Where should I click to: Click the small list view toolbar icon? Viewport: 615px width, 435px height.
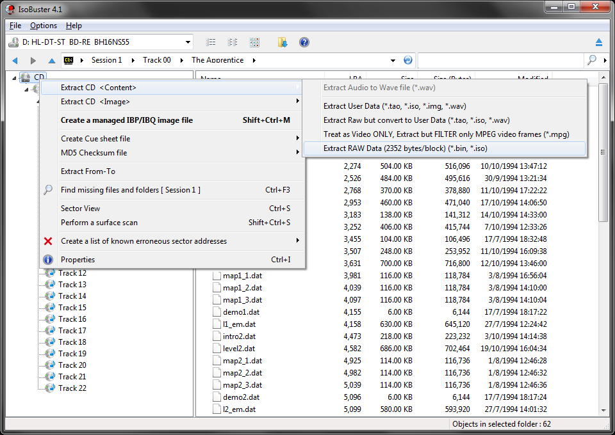211,42
